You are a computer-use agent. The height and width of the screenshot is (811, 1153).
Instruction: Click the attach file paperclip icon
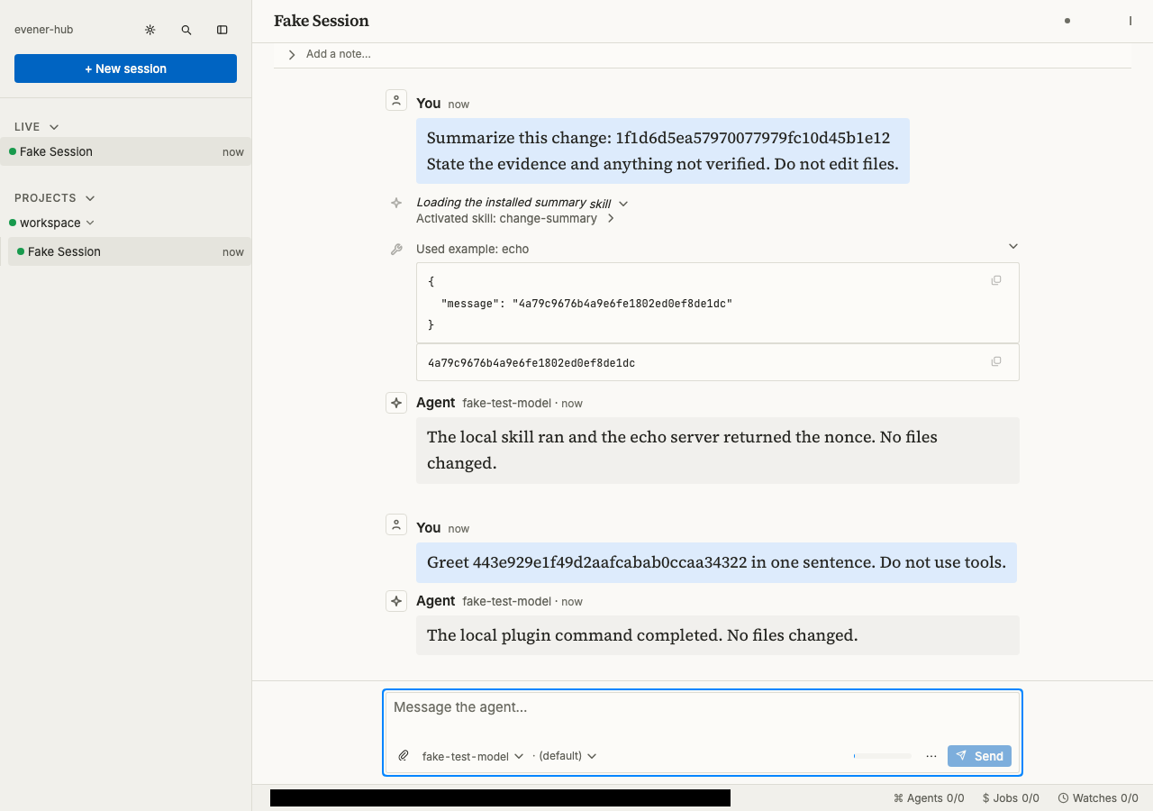(404, 756)
